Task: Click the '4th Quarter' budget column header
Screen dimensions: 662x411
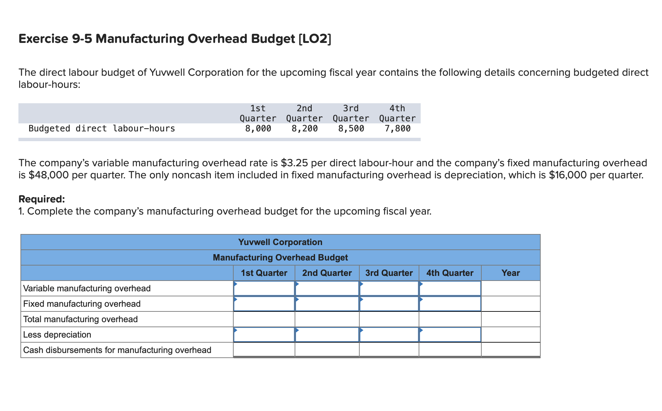Action: [x=450, y=273]
